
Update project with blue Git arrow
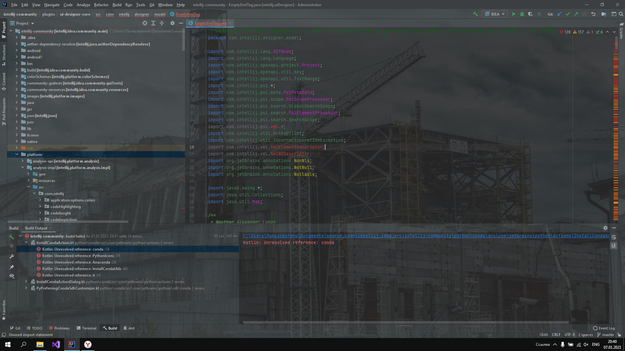[x=559, y=14]
